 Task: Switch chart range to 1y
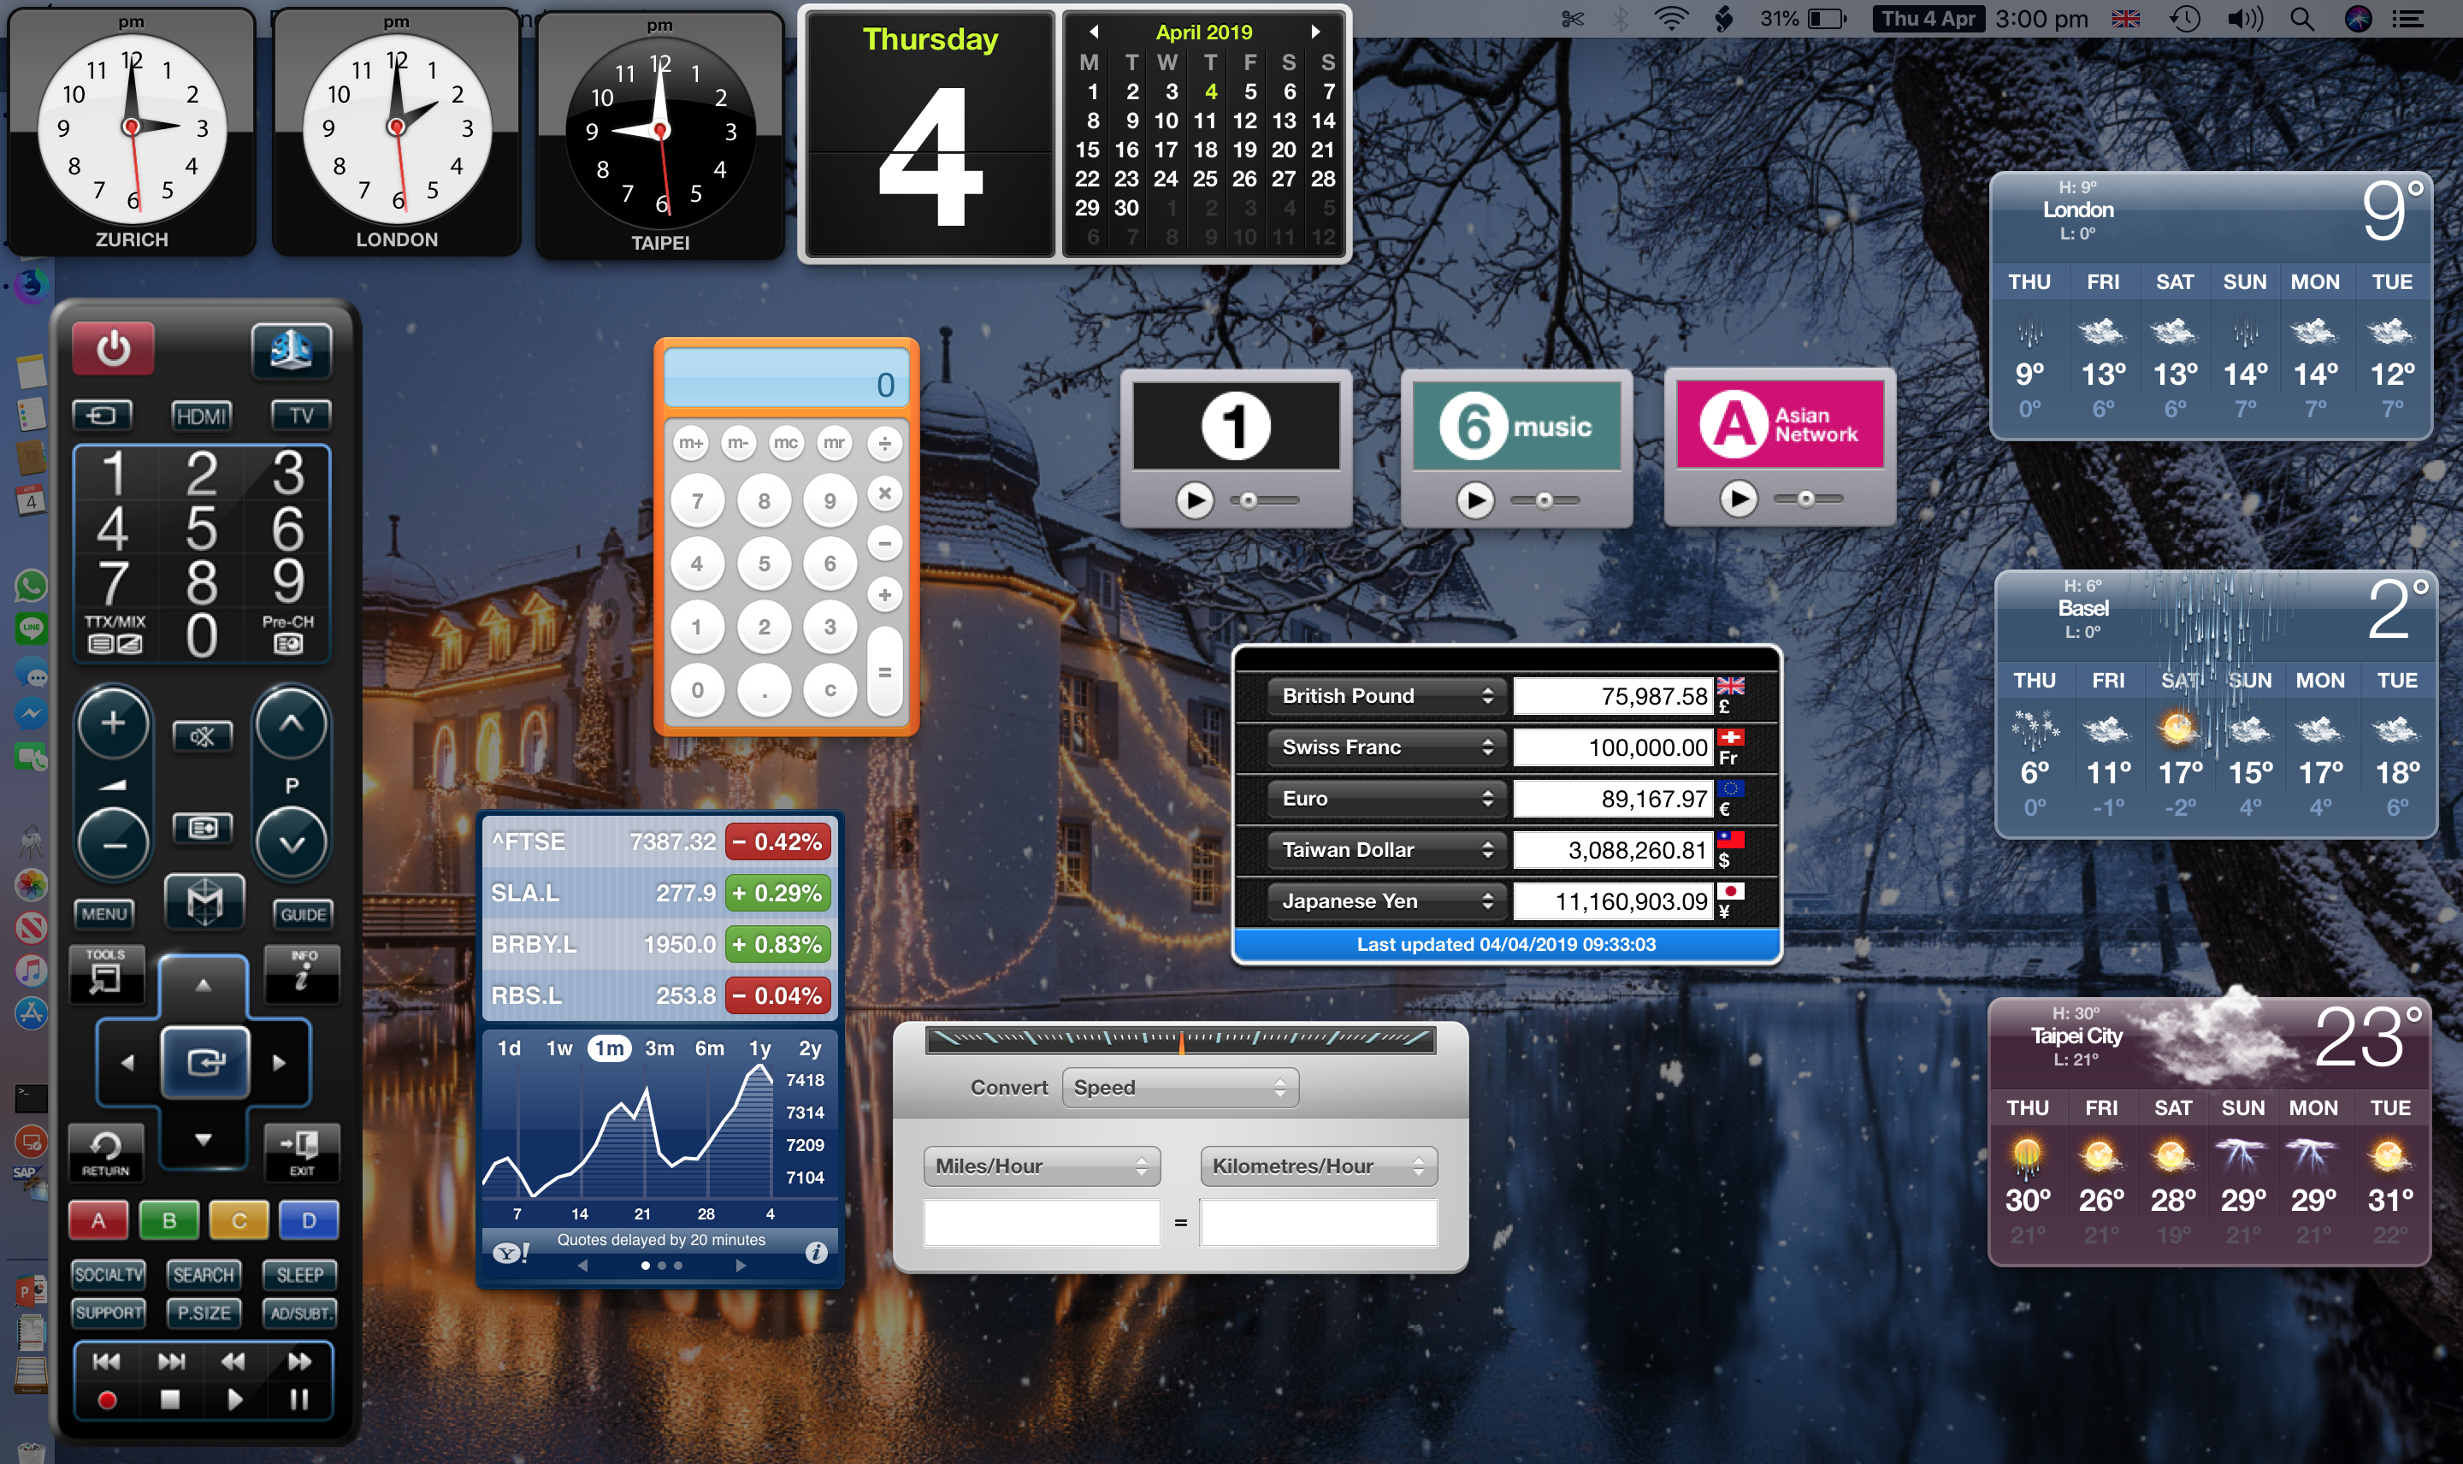coord(759,1048)
